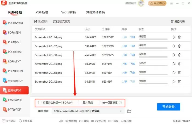Open the 会员中心 member center button

[x=157, y=3]
